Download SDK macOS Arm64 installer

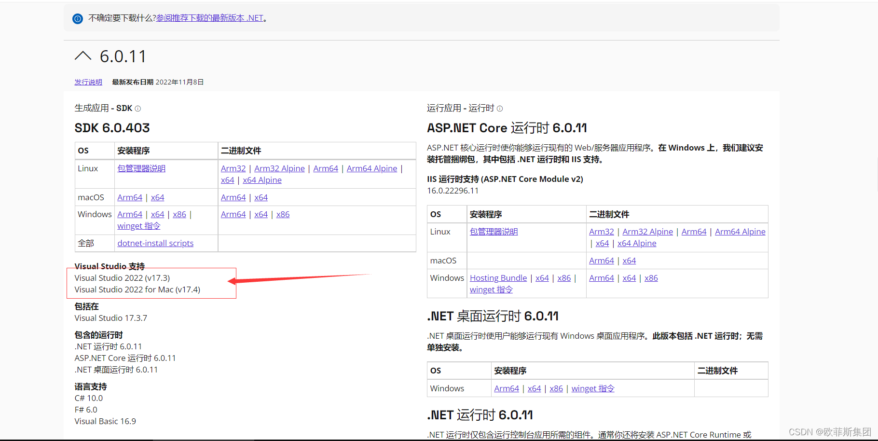point(130,197)
